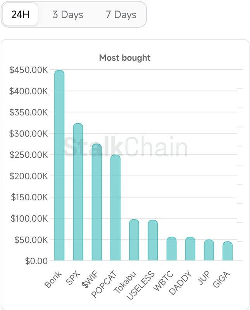This screenshot has width=250, height=310.
Task: Click the "Most bought" chart title
Action: 125,58
